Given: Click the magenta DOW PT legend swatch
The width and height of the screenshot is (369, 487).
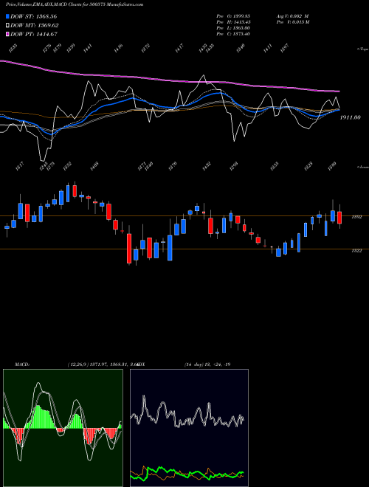Looking at the screenshot, I should (x=7, y=34).
